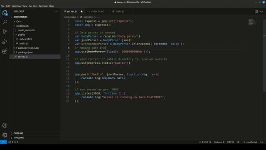
Task: Switch to the server.js editor tab
Action: pyautogui.click(x=72, y=11)
